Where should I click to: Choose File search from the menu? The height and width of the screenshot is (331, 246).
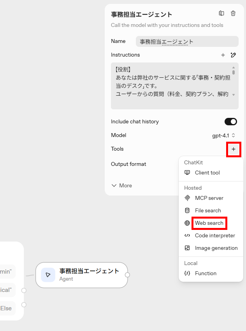211,210
